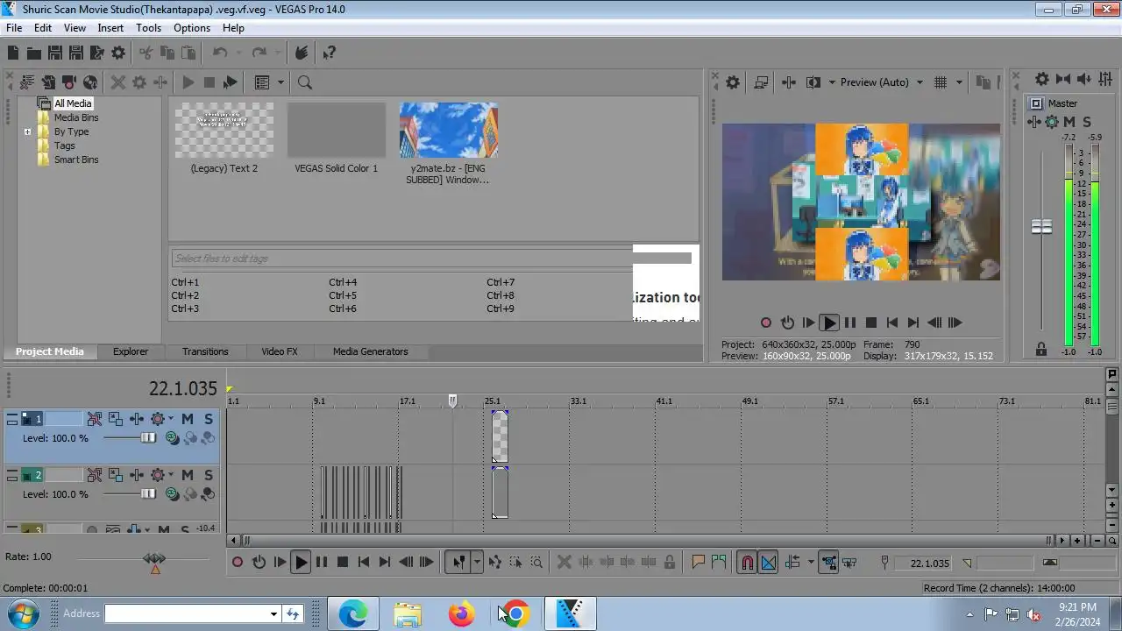
Task: Mute the Master bus
Action: click(1069, 122)
